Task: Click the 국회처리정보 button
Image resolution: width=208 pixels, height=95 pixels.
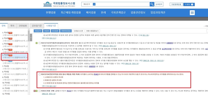Action: 66,31
